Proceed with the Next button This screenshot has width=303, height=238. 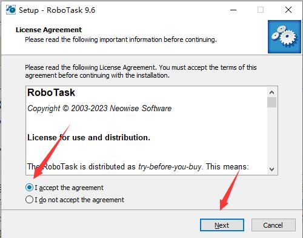point(222,225)
